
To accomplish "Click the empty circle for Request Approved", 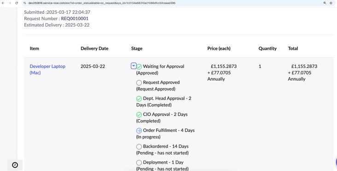I will (139, 83).
